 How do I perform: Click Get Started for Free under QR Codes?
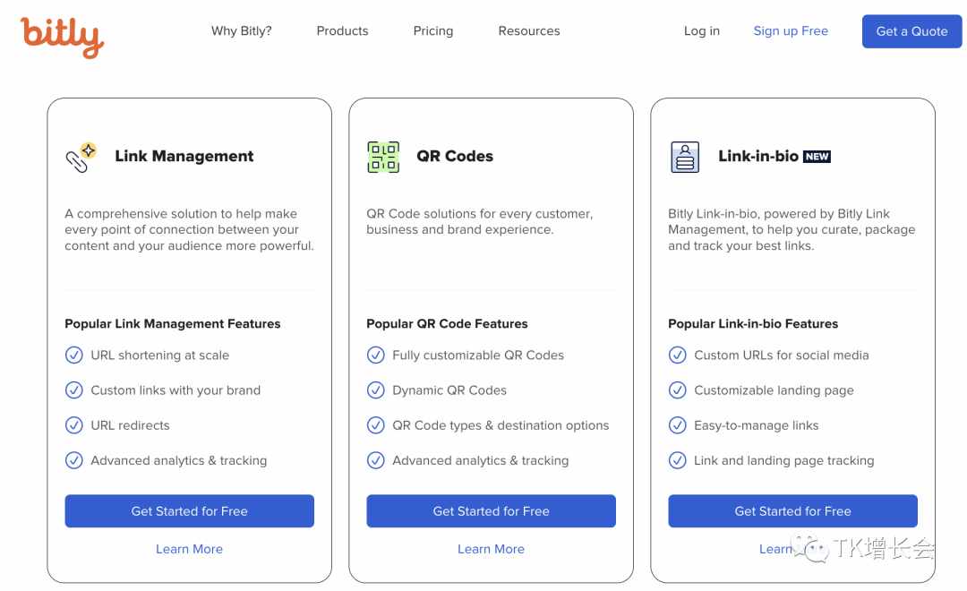pos(491,510)
